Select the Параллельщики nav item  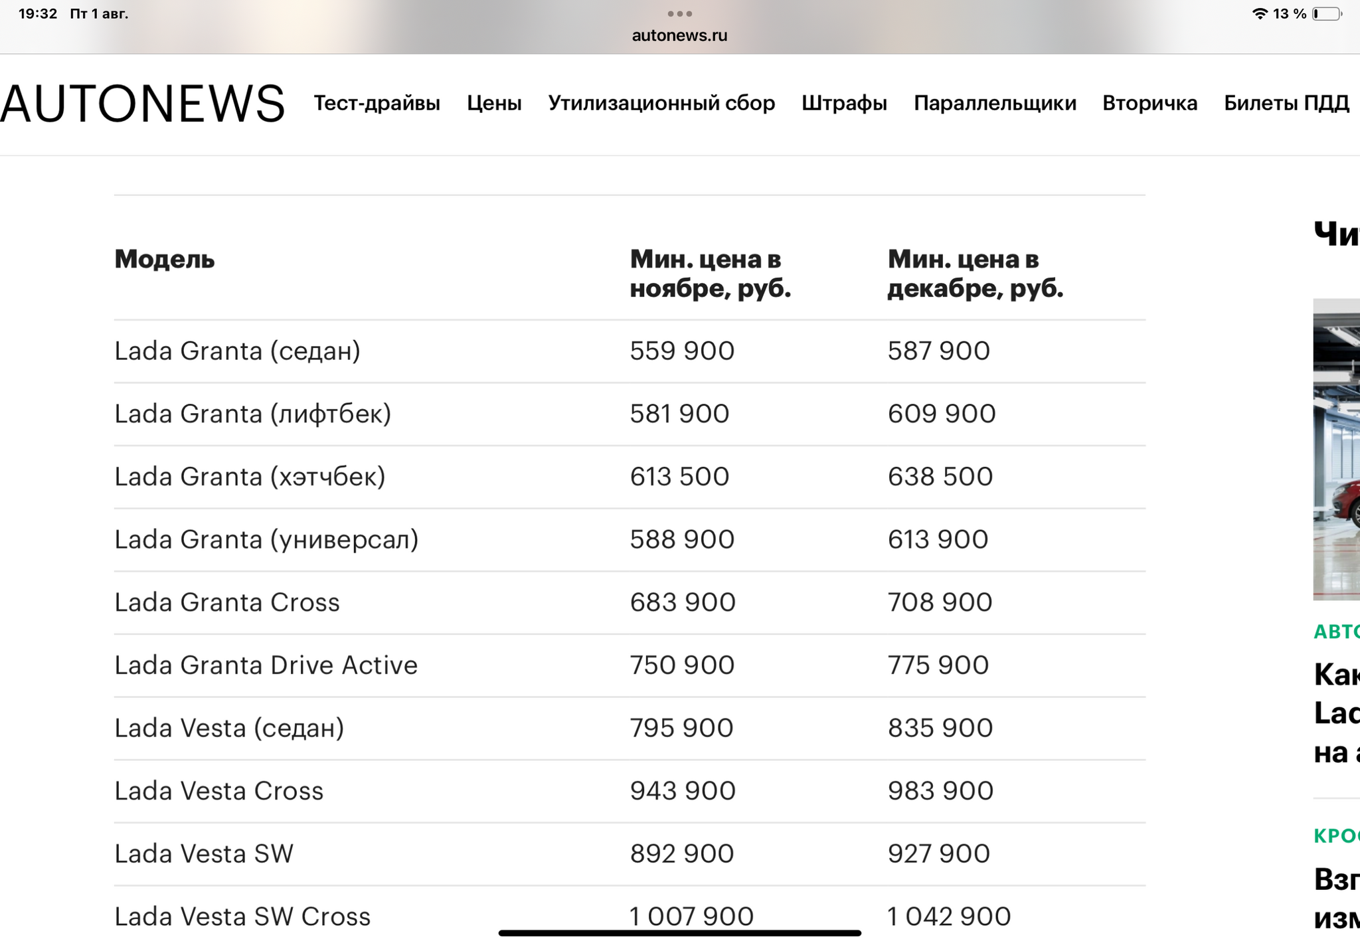[x=995, y=104]
